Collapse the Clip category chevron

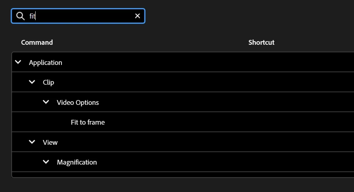[x=32, y=82]
